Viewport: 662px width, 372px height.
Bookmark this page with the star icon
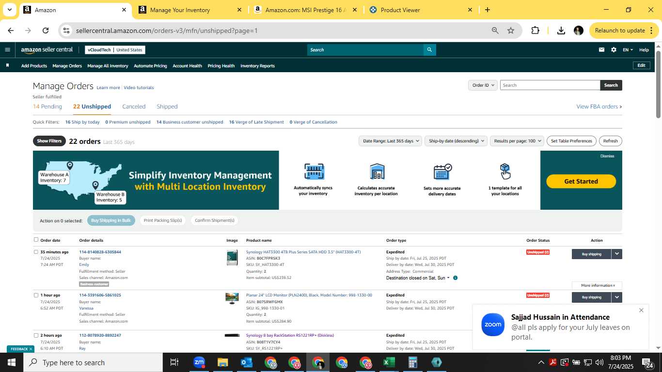click(x=511, y=31)
